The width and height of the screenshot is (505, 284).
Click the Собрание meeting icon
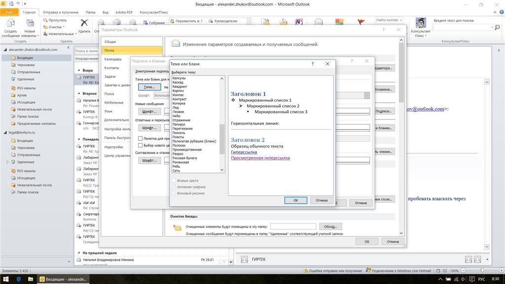154,23
